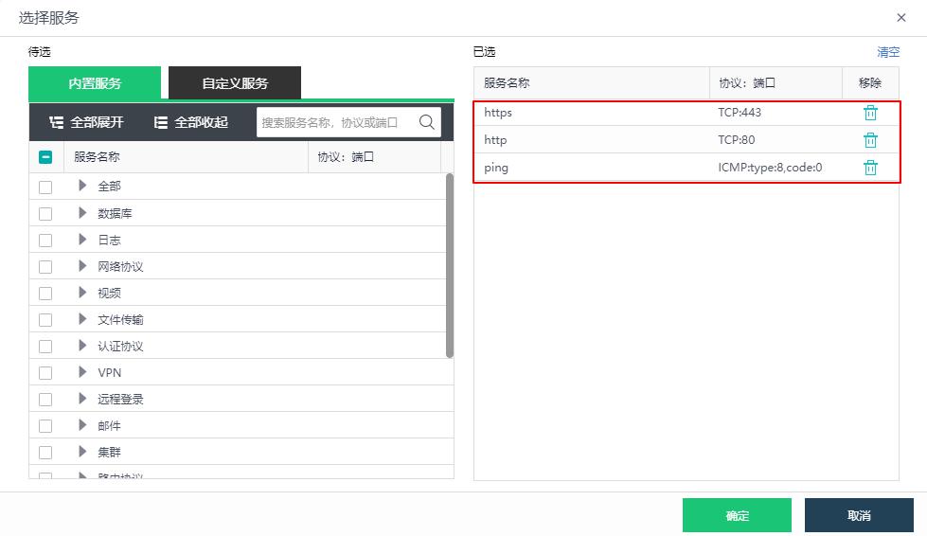Click 清空 to clear selected services
The height and width of the screenshot is (536, 927).
point(887,52)
